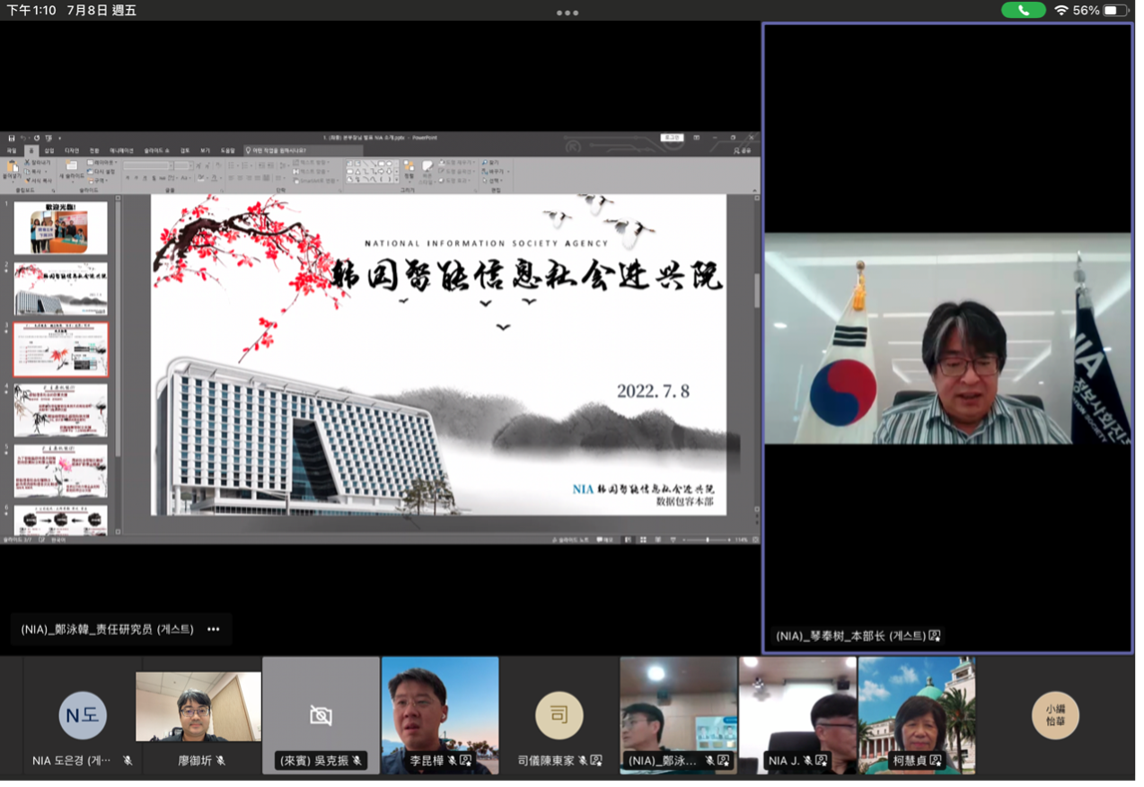Click the 로그인 (Sign in) button in PowerPoint title bar

click(672, 137)
